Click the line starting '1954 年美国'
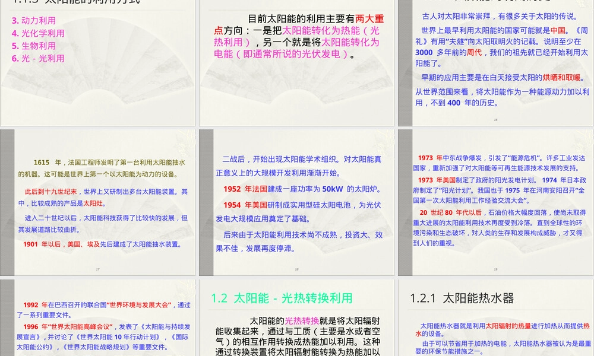 (x=302, y=205)
